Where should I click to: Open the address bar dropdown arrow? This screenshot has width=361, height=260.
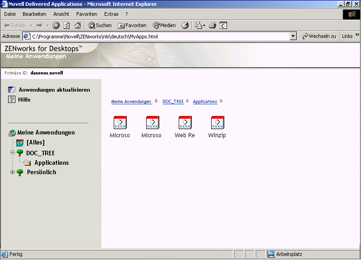[293, 36]
